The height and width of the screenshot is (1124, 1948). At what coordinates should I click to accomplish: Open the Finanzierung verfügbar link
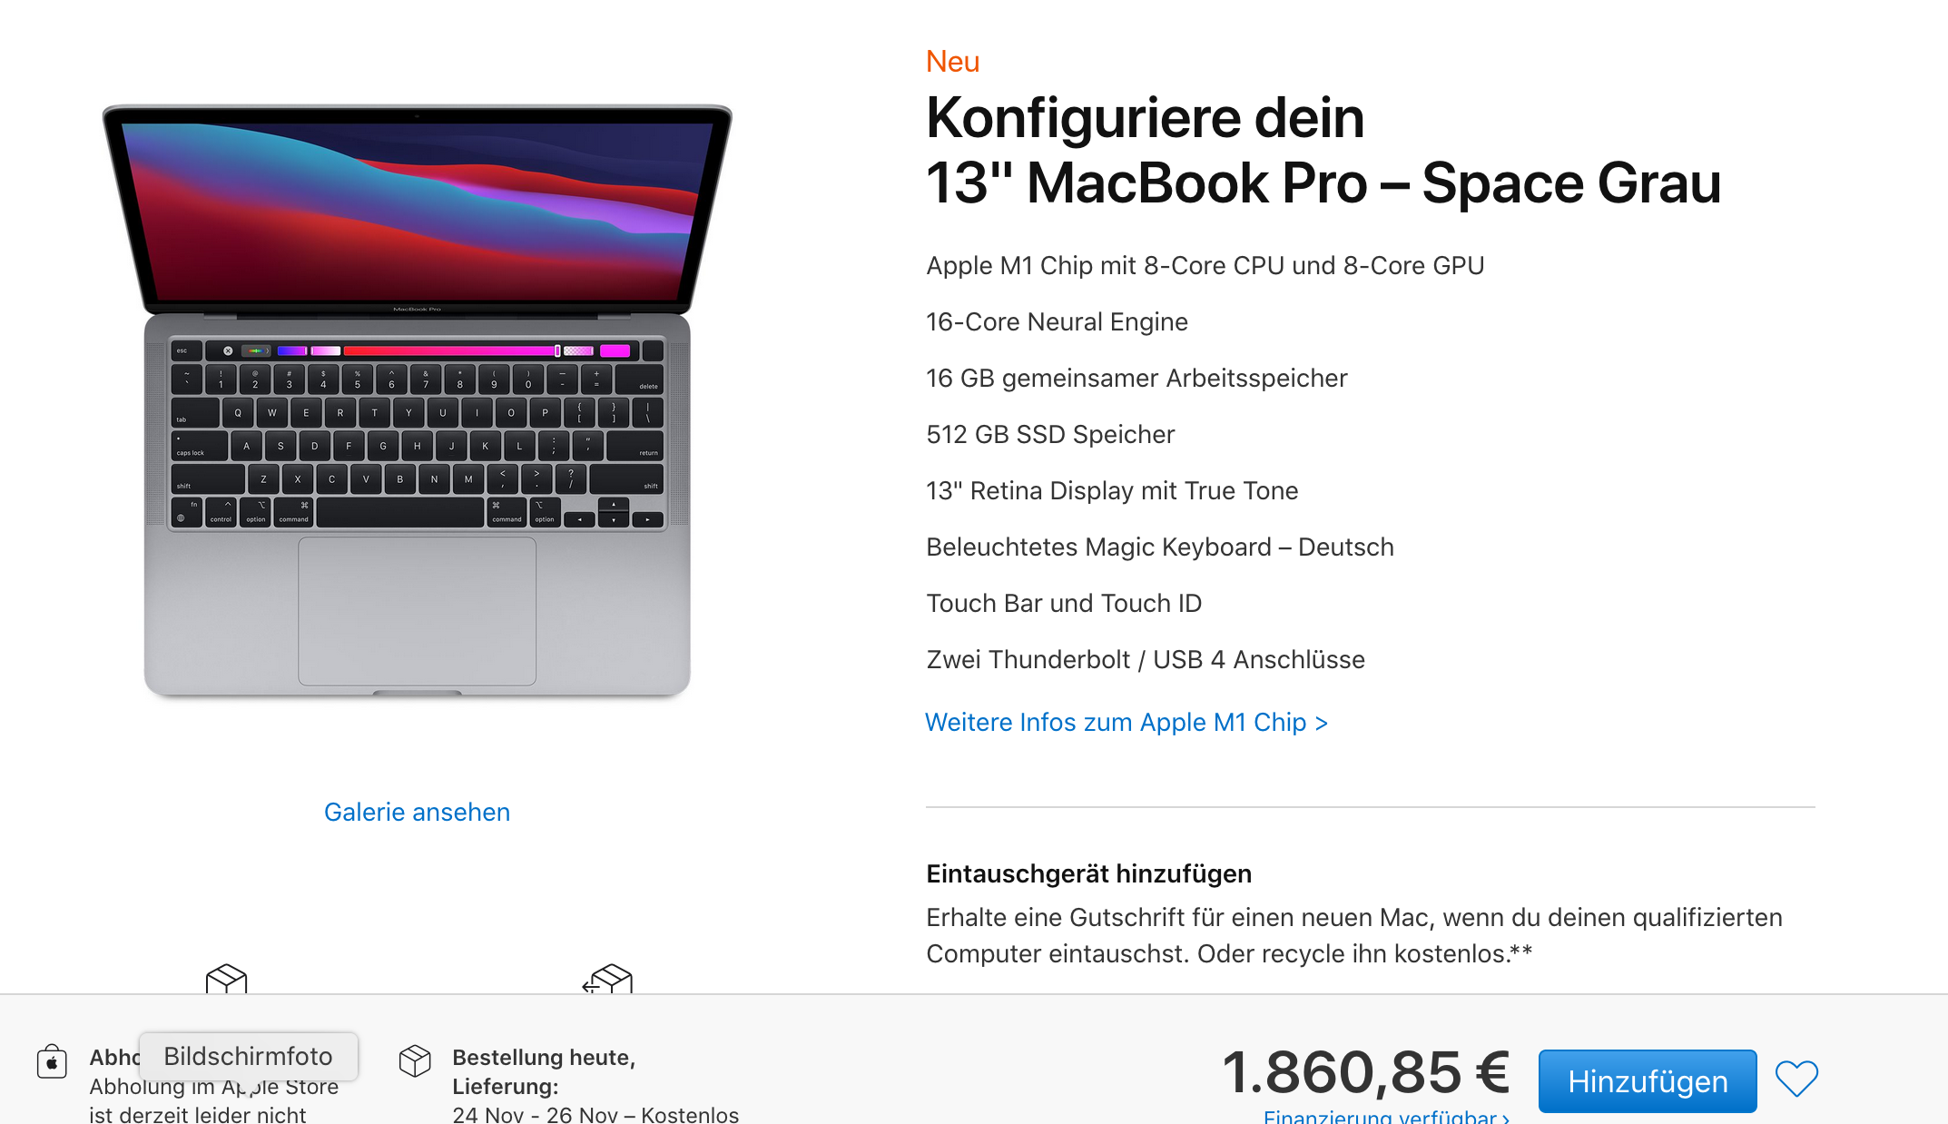click(x=1386, y=1116)
